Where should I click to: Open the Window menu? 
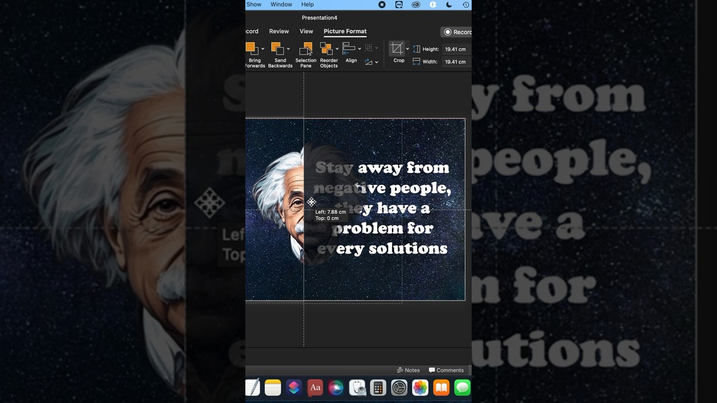[x=281, y=4]
